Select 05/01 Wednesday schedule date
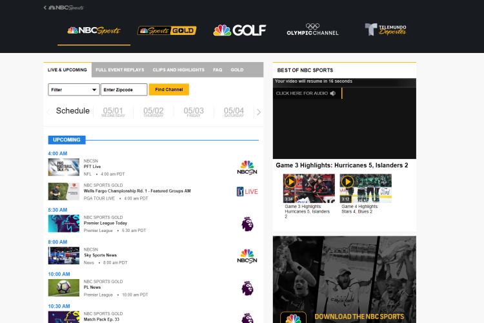The width and height of the screenshot is (484, 323). pyautogui.click(x=113, y=112)
